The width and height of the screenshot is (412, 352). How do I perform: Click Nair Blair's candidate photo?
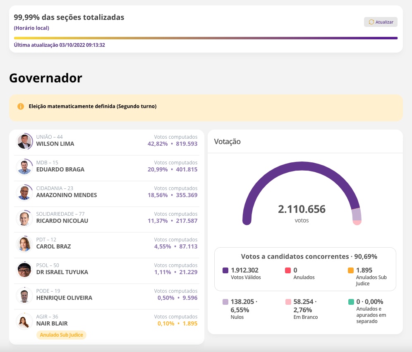pyautogui.click(x=24, y=321)
